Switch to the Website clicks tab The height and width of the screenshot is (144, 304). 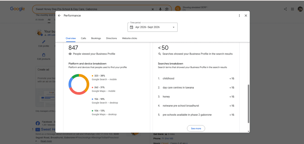pyautogui.click(x=129, y=38)
